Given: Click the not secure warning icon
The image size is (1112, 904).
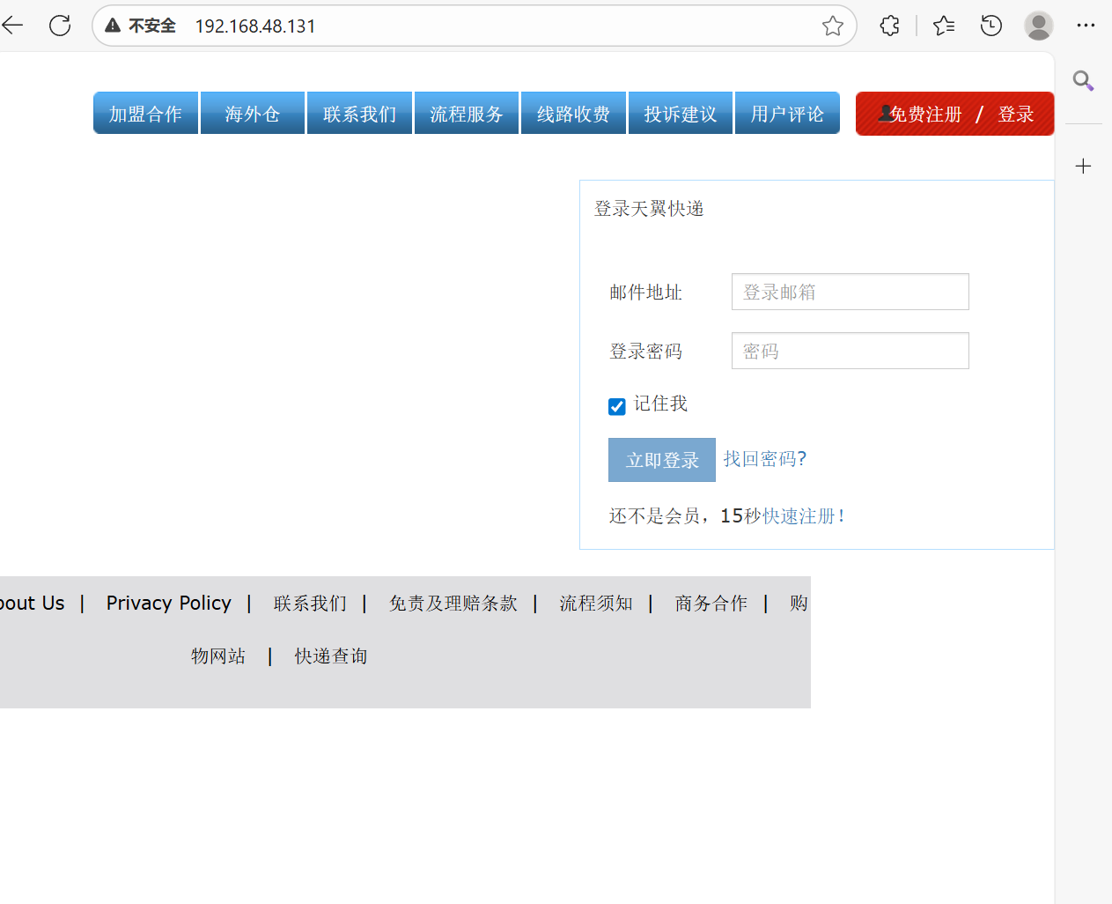Looking at the screenshot, I should tap(113, 26).
